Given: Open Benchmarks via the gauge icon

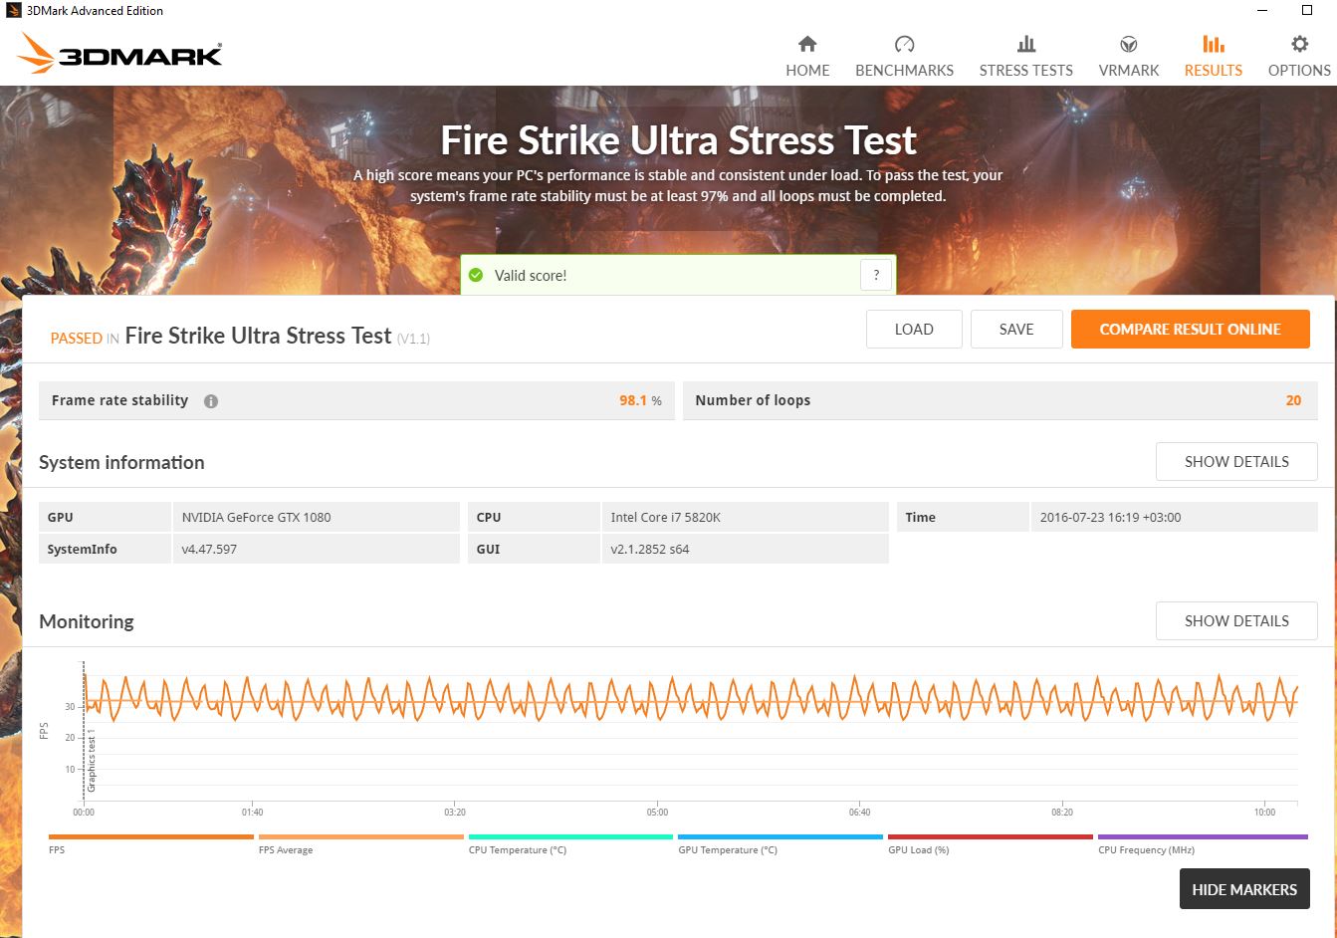Looking at the screenshot, I should (x=904, y=44).
